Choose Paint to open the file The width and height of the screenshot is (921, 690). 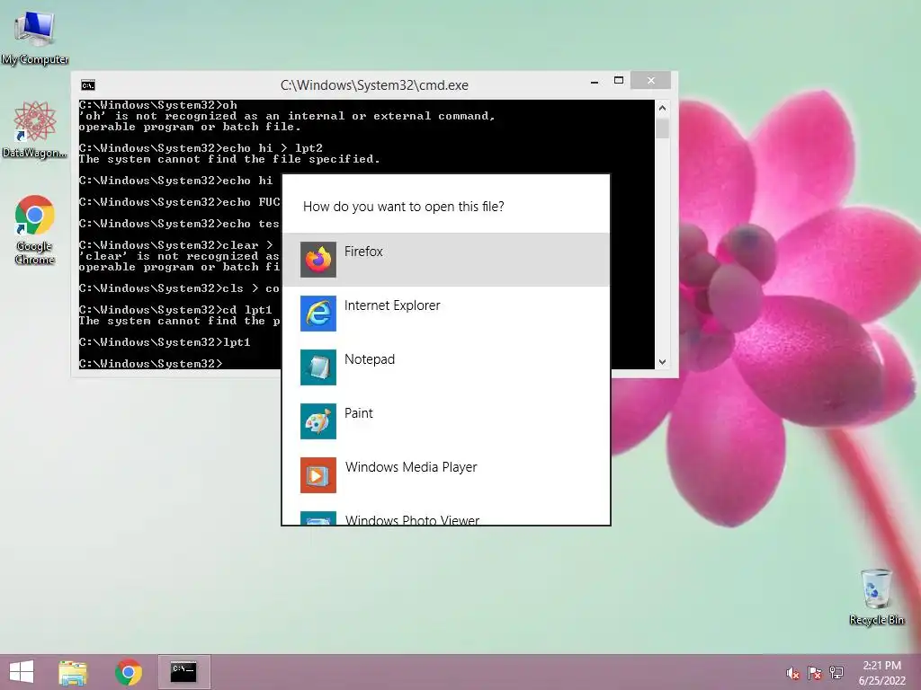click(x=446, y=421)
